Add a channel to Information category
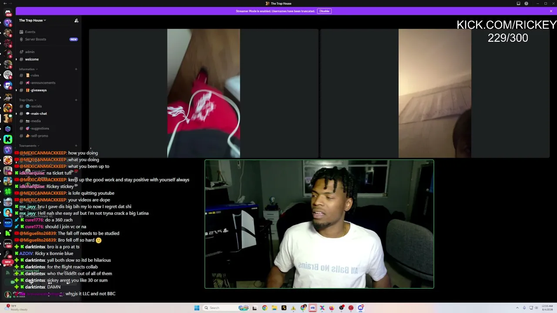The width and height of the screenshot is (557, 313). point(76,69)
